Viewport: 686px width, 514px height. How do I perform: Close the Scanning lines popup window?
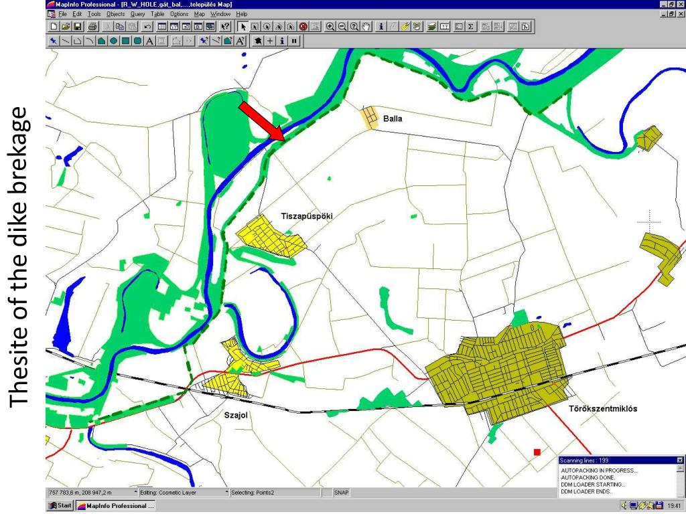pyautogui.click(x=679, y=460)
